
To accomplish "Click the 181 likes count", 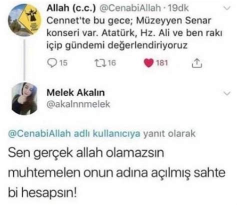I will point(161,63).
